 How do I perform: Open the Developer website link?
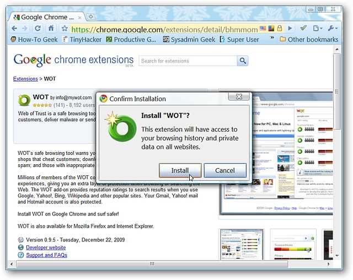46,247
